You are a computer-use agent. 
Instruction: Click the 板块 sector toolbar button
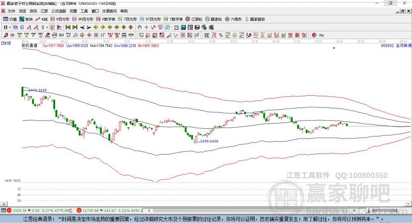tap(26, 19)
